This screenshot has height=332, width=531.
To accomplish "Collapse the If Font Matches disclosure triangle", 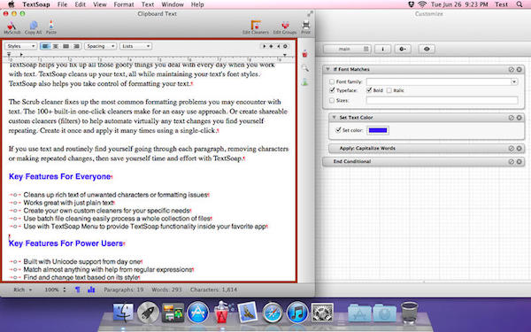I will (x=327, y=69).
